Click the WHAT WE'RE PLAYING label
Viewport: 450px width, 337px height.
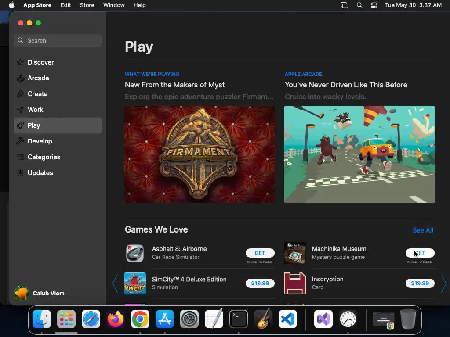pyautogui.click(x=152, y=74)
